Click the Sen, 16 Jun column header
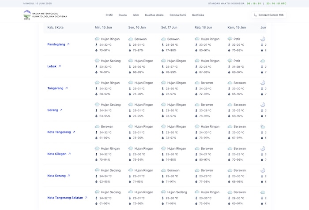 click(137, 28)
